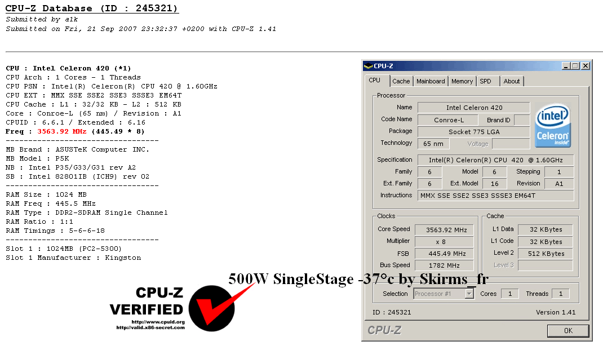
Task: Click the 'Slot 1 Manufacturer : Kingston' line
Action: 73,258
